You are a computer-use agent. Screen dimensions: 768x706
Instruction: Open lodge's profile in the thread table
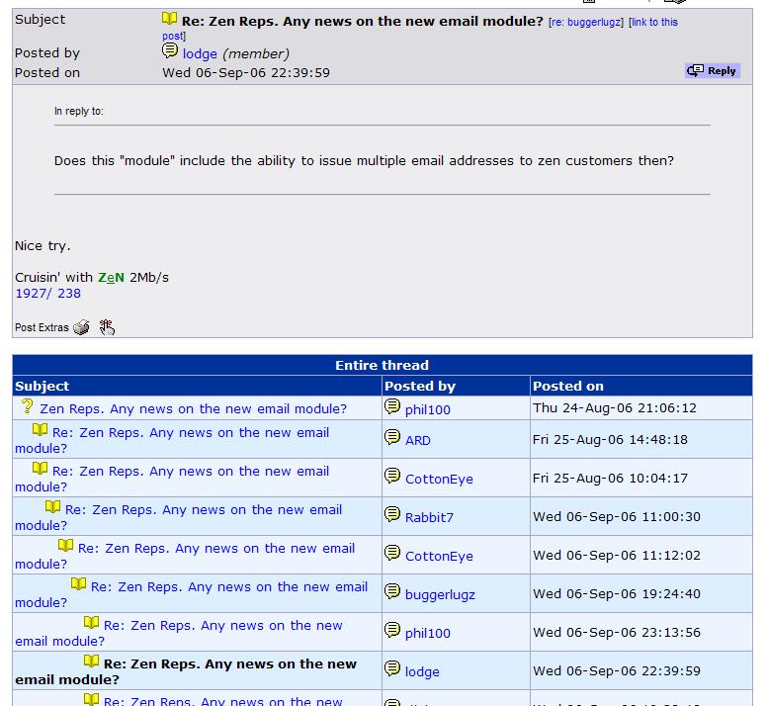(422, 672)
